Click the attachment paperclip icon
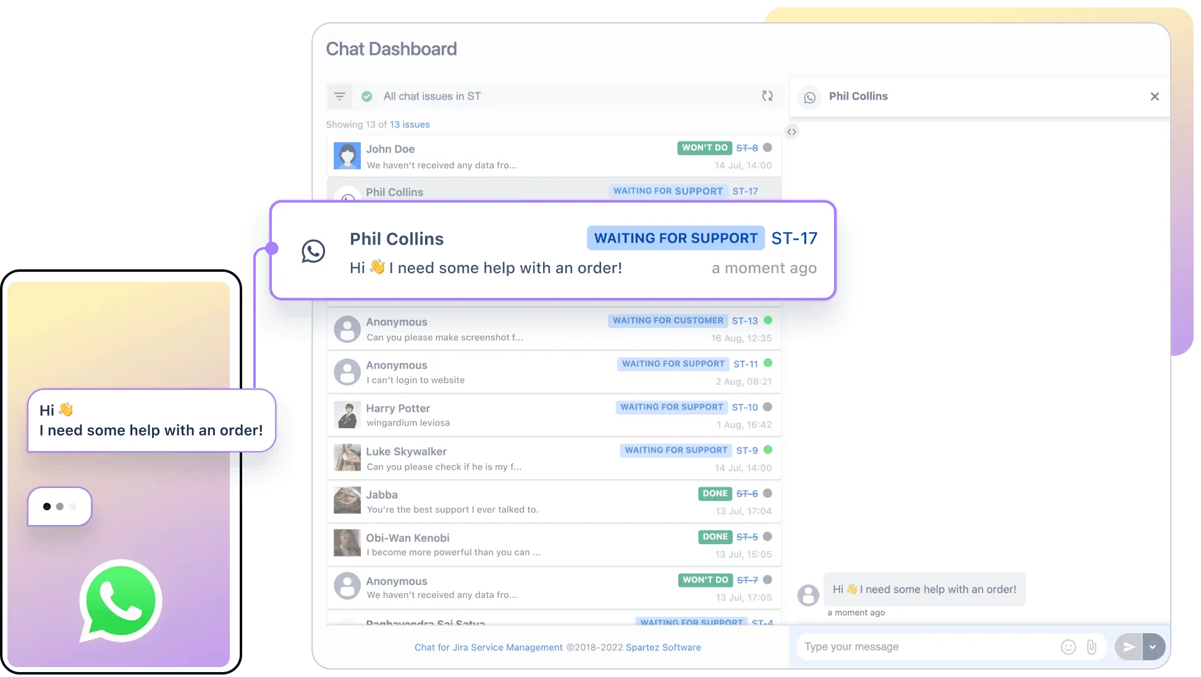Screen dimensions: 1201x677 1092,647
